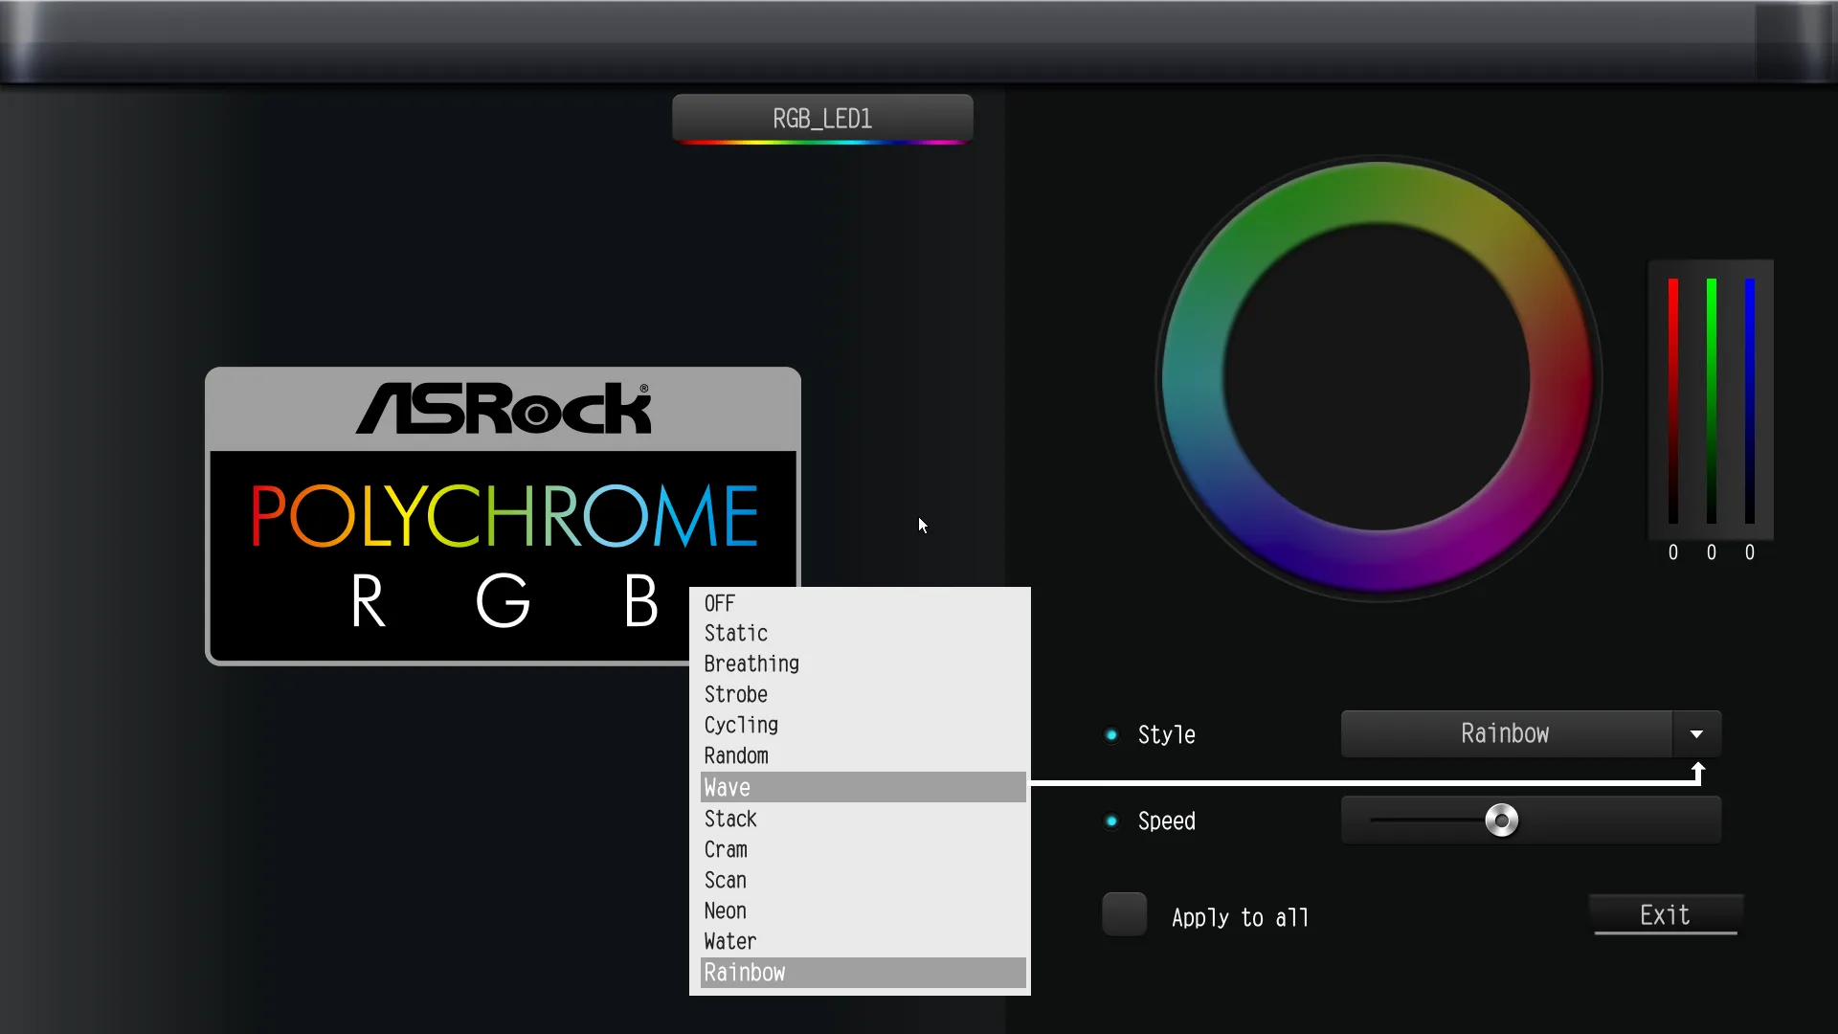The height and width of the screenshot is (1034, 1838).
Task: Select Scan lighting style
Action: click(x=863, y=880)
